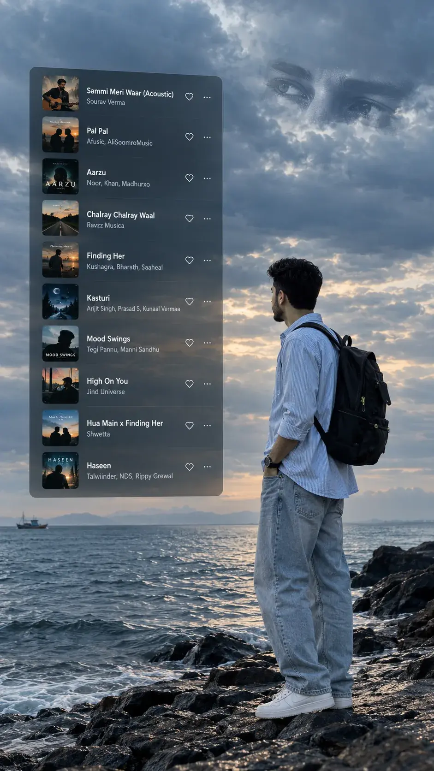Viewport: 434px width, 771px height.
Task: Open the Sammi Meri Waar album cover
Action: coord(60,94)
